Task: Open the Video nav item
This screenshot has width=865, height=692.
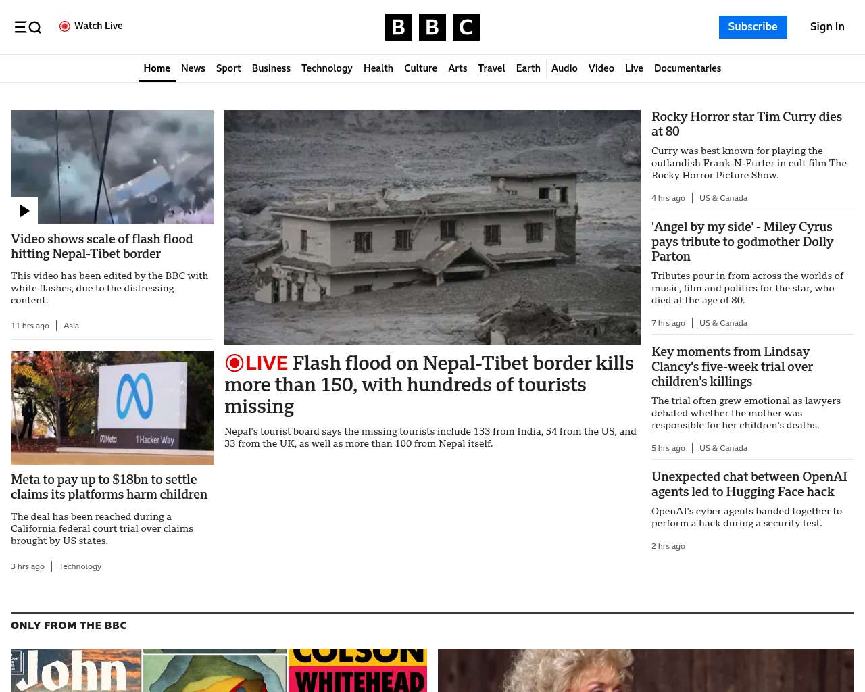Action: point(601,68)
